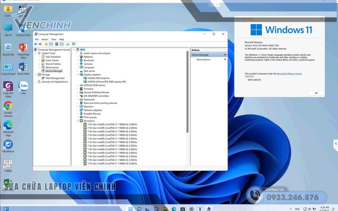Open the File menu
338x211 pixels.
pos(37,39)
